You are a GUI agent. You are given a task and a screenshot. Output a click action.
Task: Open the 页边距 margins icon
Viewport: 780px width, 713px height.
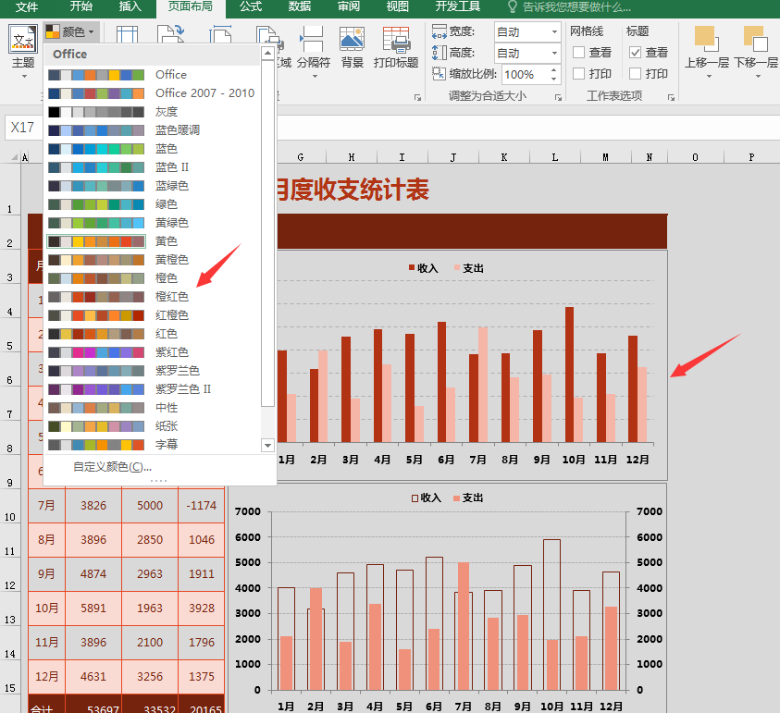tap(127, 34)
